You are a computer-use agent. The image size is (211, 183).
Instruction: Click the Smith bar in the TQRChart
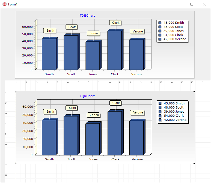point(49,137)
